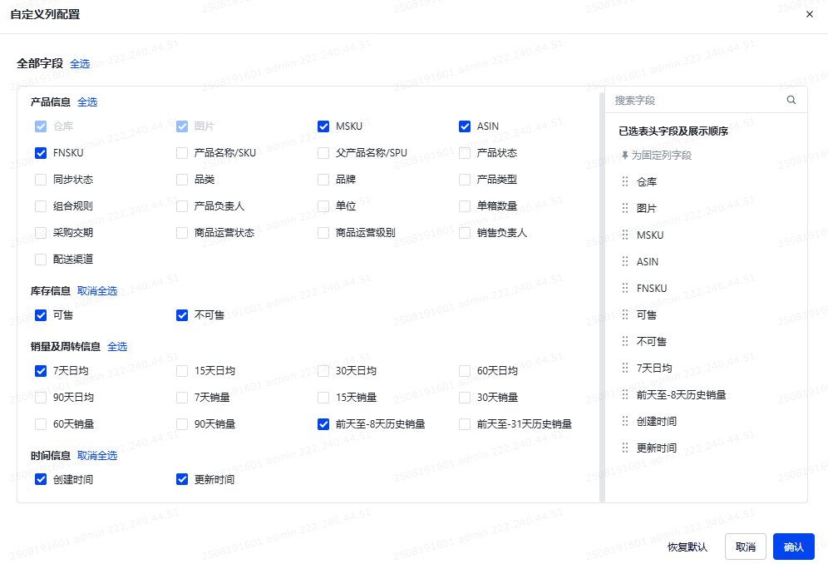828x564 pixels.
Task: Enable the 90天日均 checkbox
Action: (41, 397)
